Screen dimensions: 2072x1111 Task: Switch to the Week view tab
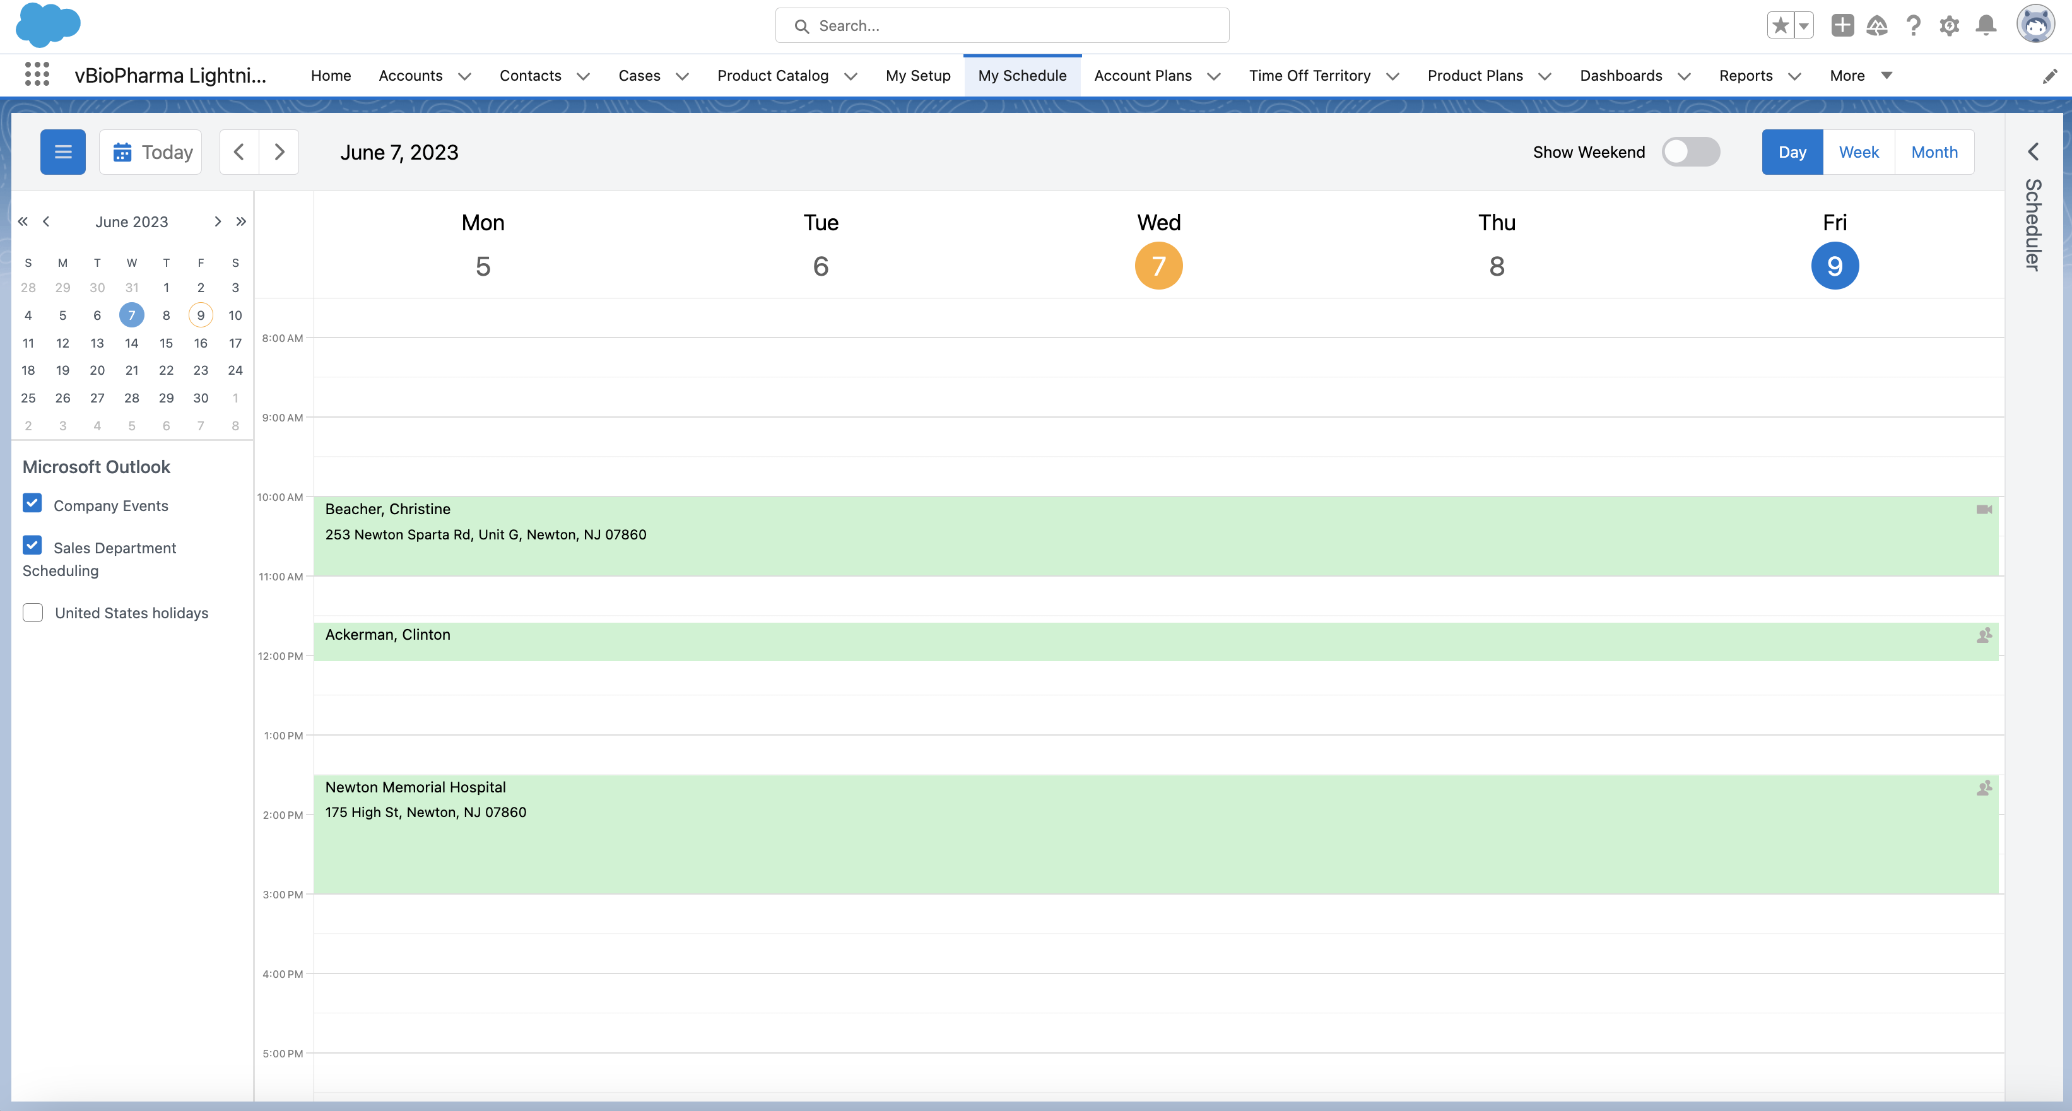tap(1858, 152)
